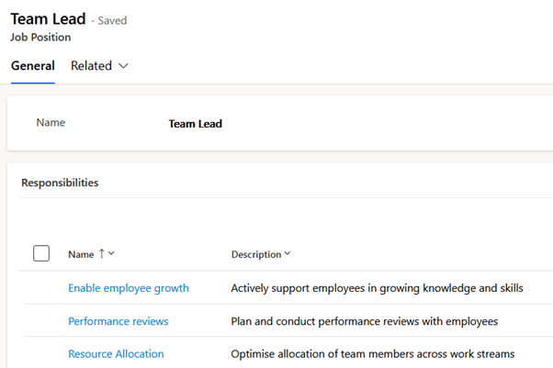Select the 'Actively support employees' description cell

pos(377,288)
